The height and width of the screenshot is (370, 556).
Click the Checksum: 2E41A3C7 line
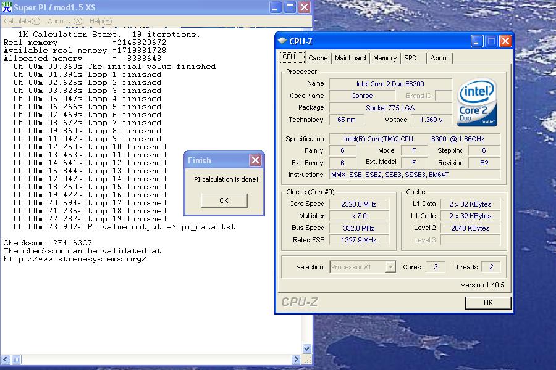pyautogui.click(x=48, y=243)
